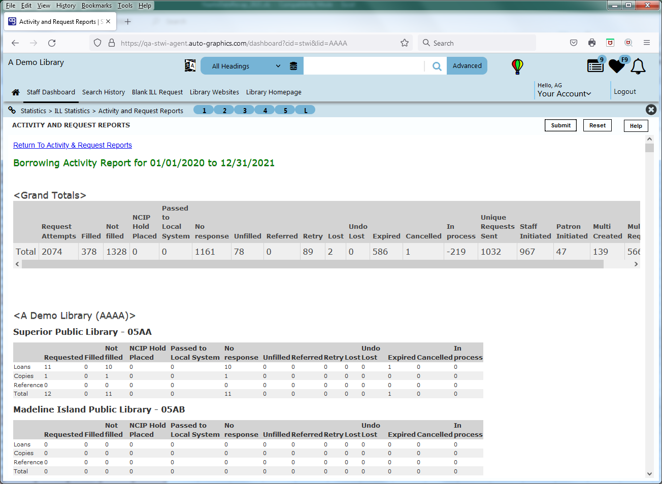Click the browser print icon

pyautogui.click(x=592, y=43)
